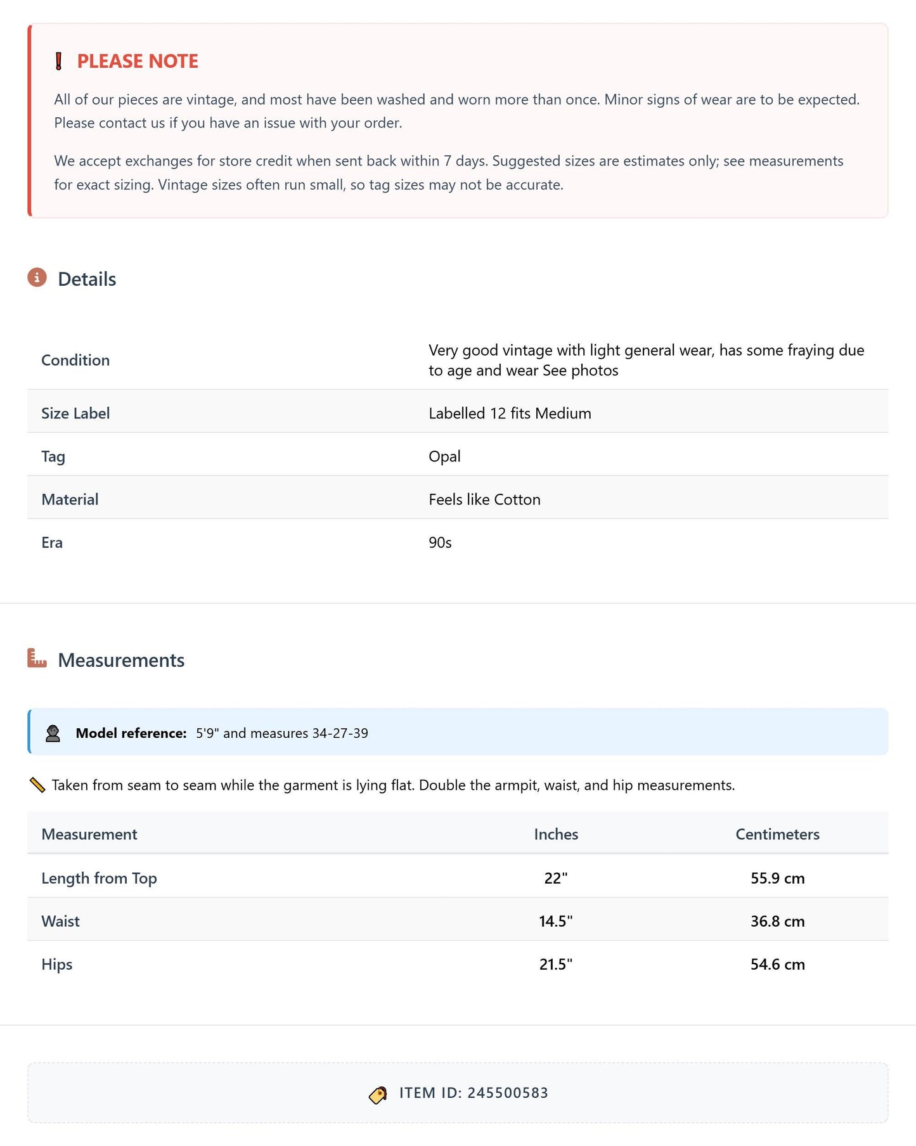Click the Details info circle icon
Image resolution: width=916 pixels, height=1146 pixels.
[37, 278]
